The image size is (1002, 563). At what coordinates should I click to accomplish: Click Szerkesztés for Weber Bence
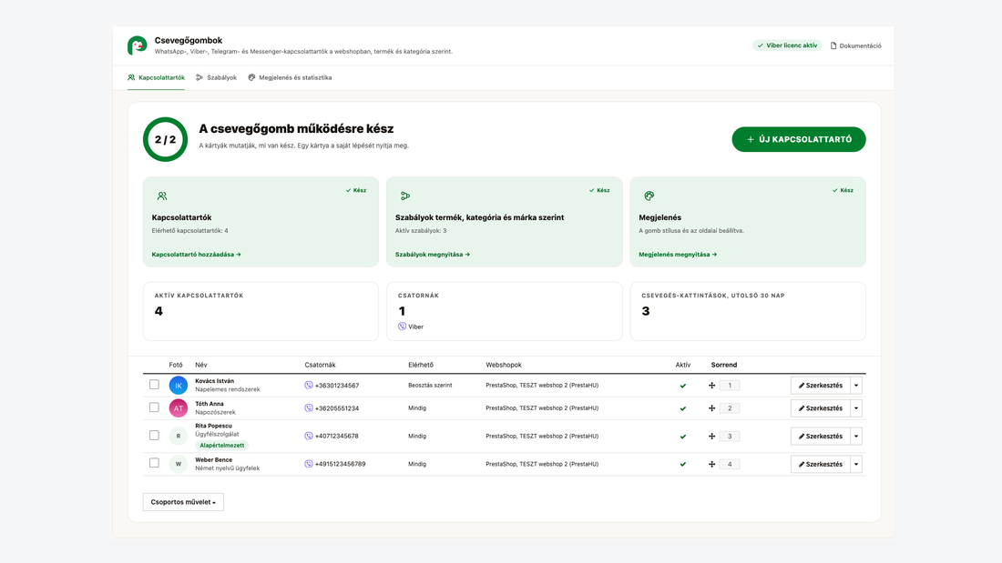click(821, 464)
